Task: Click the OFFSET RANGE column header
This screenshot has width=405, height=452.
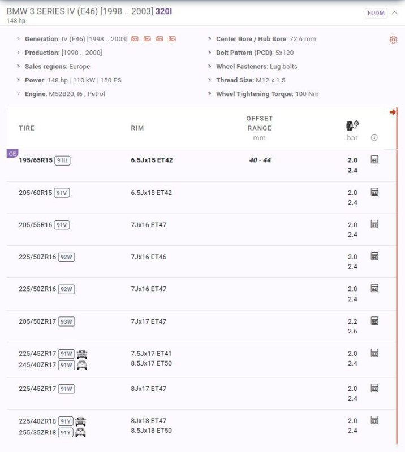Action: pyautogui.click(x=260, y=123)
